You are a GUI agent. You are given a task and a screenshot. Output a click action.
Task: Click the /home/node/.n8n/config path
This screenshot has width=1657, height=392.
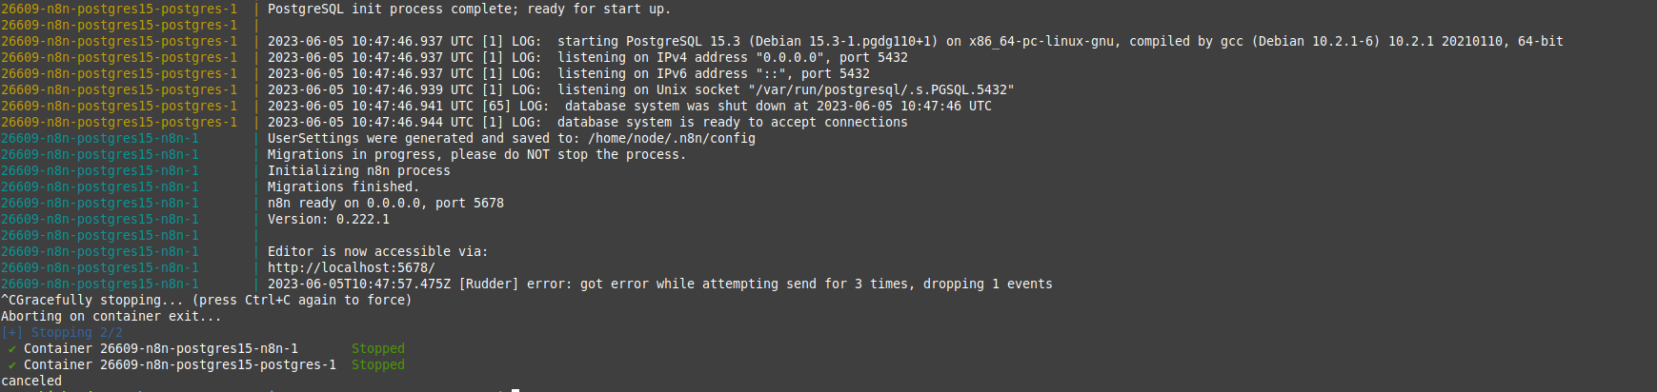click(671, 139)
